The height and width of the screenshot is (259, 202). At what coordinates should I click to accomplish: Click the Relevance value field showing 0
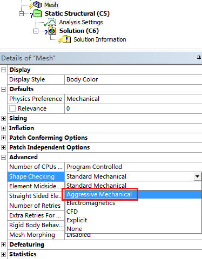(133, 108)
